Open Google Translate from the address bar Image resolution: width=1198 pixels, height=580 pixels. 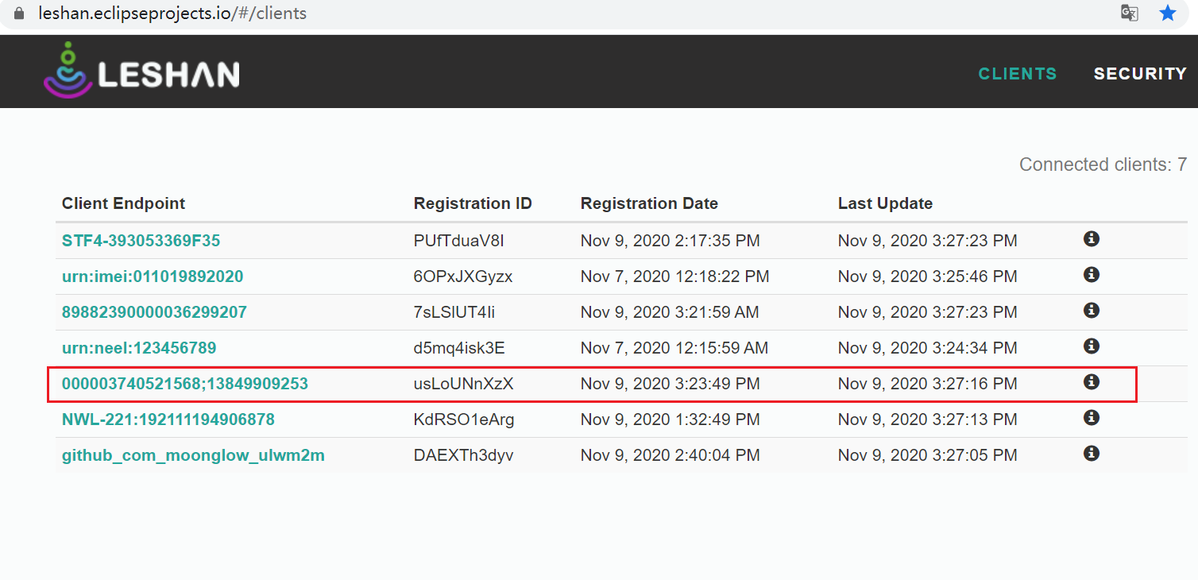[x=1129, y=13]
